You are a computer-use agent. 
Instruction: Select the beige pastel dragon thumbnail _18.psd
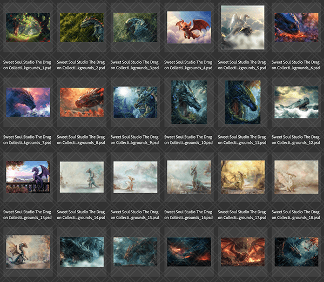(296, 177)
